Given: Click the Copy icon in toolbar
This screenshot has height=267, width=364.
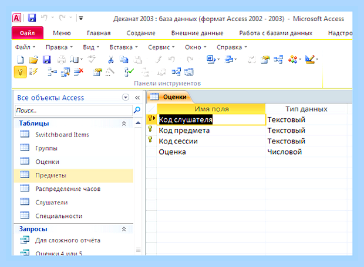Looking at the screenshot, I should (124, 60).
